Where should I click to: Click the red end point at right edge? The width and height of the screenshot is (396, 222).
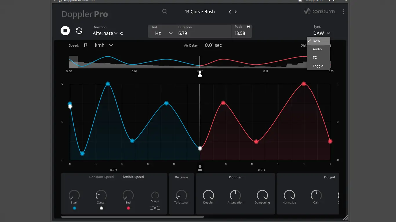click(330, 141)
